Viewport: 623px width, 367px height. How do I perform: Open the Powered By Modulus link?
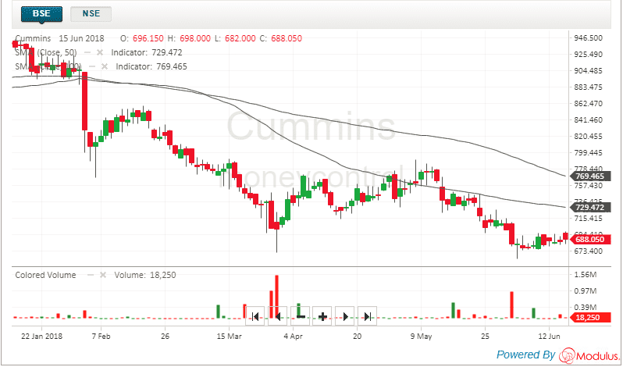click(x=558, y=355)
